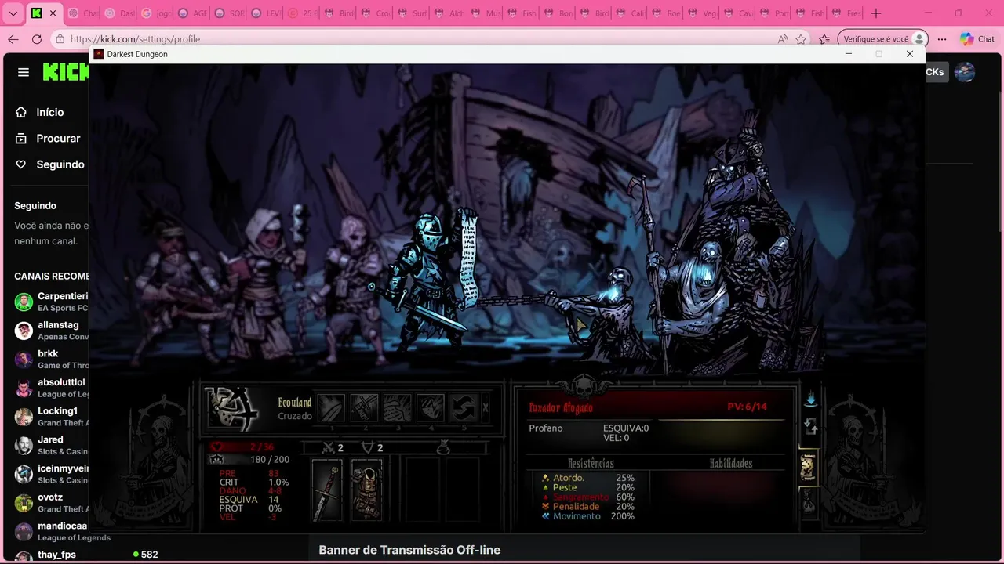Screen dimensions: 1004x564
Task: Click the read aloud icon in address bar
Action: (x=782, y=39)
